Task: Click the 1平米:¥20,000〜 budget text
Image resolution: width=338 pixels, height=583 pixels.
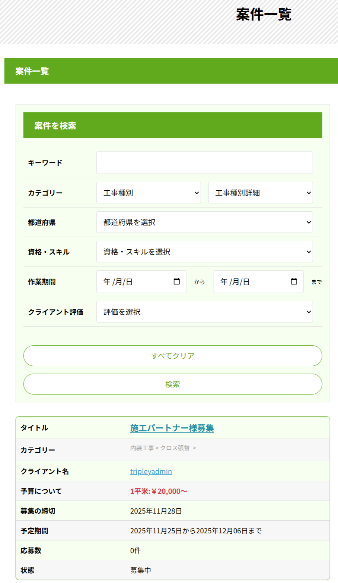Action: pyautogui.click(x=159, y=491)
